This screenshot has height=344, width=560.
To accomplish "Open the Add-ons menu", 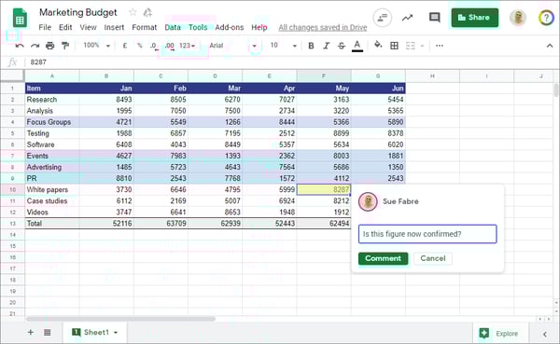I will click(x=230, y=27).
